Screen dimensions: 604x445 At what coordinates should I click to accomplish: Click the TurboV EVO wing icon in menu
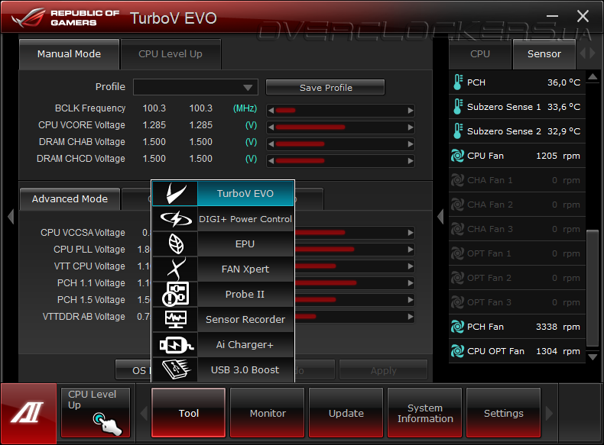(175, 193)
